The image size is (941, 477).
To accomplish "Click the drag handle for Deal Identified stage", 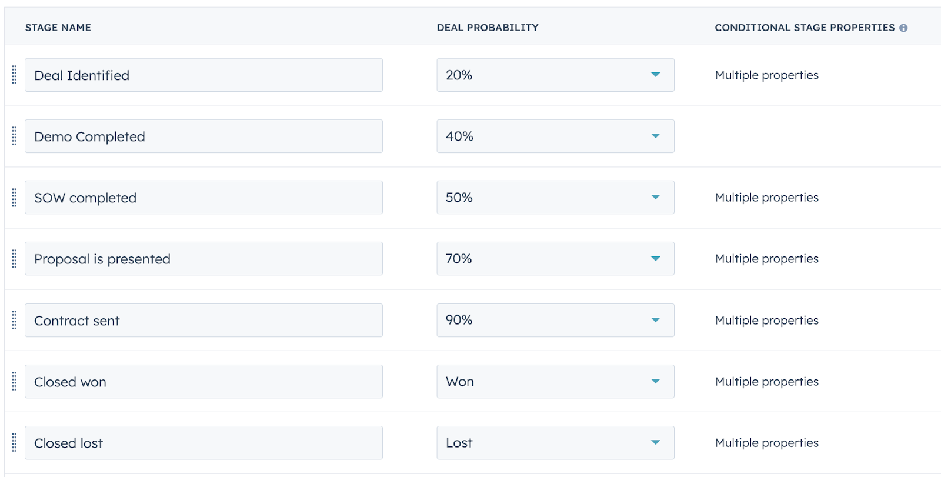I will [x=15, y=75].
